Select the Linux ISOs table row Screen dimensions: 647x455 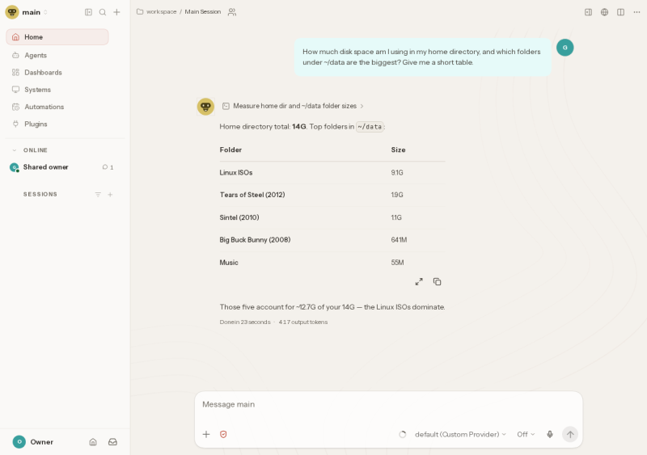(x=332, y=172)
